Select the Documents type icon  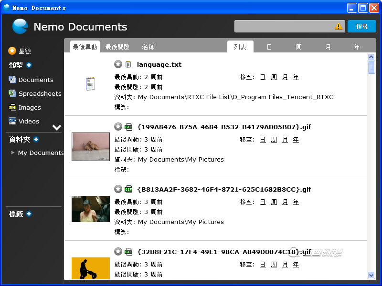click(12, 80)
